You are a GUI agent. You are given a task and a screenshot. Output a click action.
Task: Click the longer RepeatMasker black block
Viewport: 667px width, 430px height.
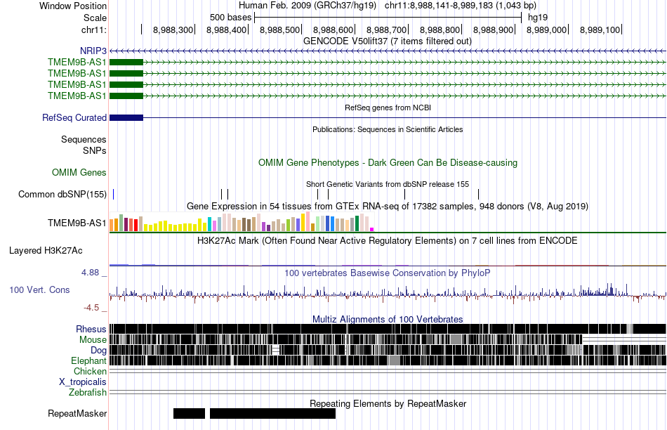[272, 413]
